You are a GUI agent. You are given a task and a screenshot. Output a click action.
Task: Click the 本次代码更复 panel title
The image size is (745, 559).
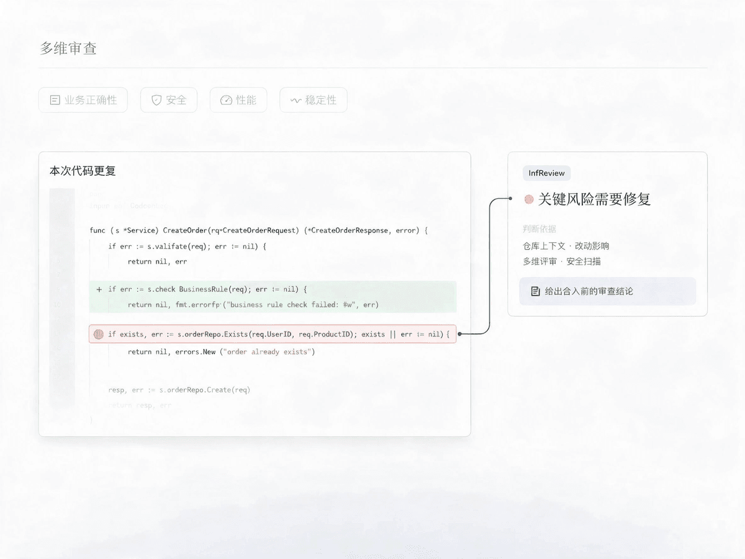coord(83,171)
